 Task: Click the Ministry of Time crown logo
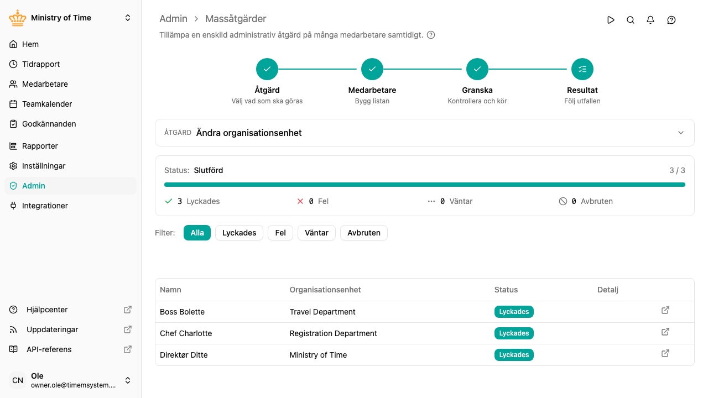pyautogui.click(x=18, y=18)
